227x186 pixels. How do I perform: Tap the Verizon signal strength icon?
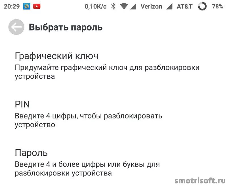133,7
